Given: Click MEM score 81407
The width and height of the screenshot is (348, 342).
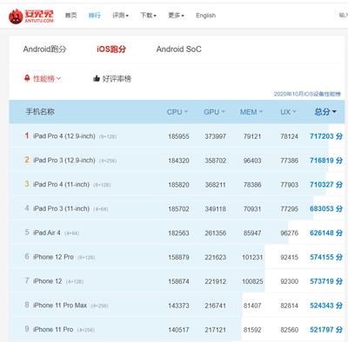Looking at the screenshot, I should pyautogui.click(x=252, y=306).
